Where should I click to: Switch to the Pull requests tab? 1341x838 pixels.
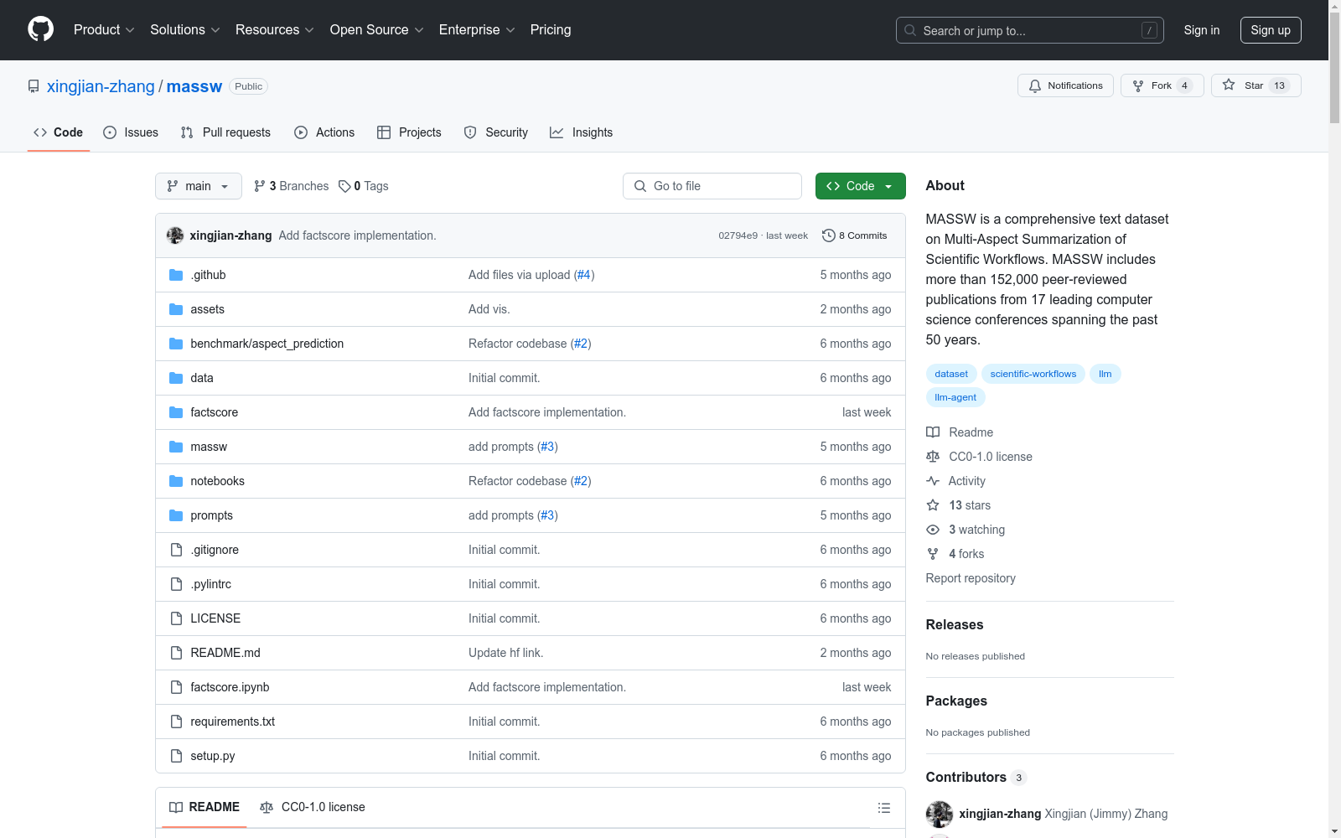pos(225,132)
